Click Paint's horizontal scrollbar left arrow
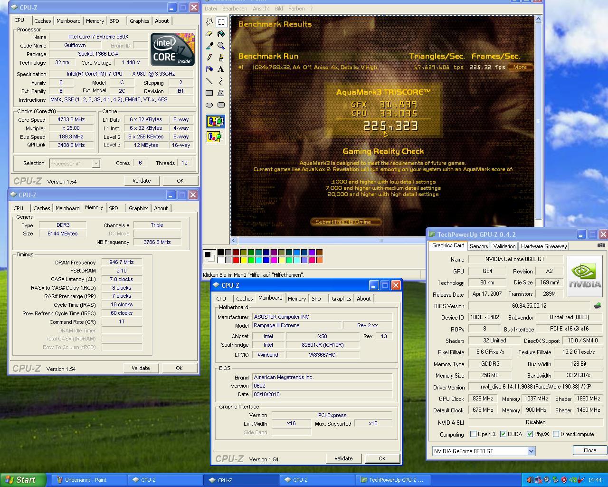 [234, 240]
